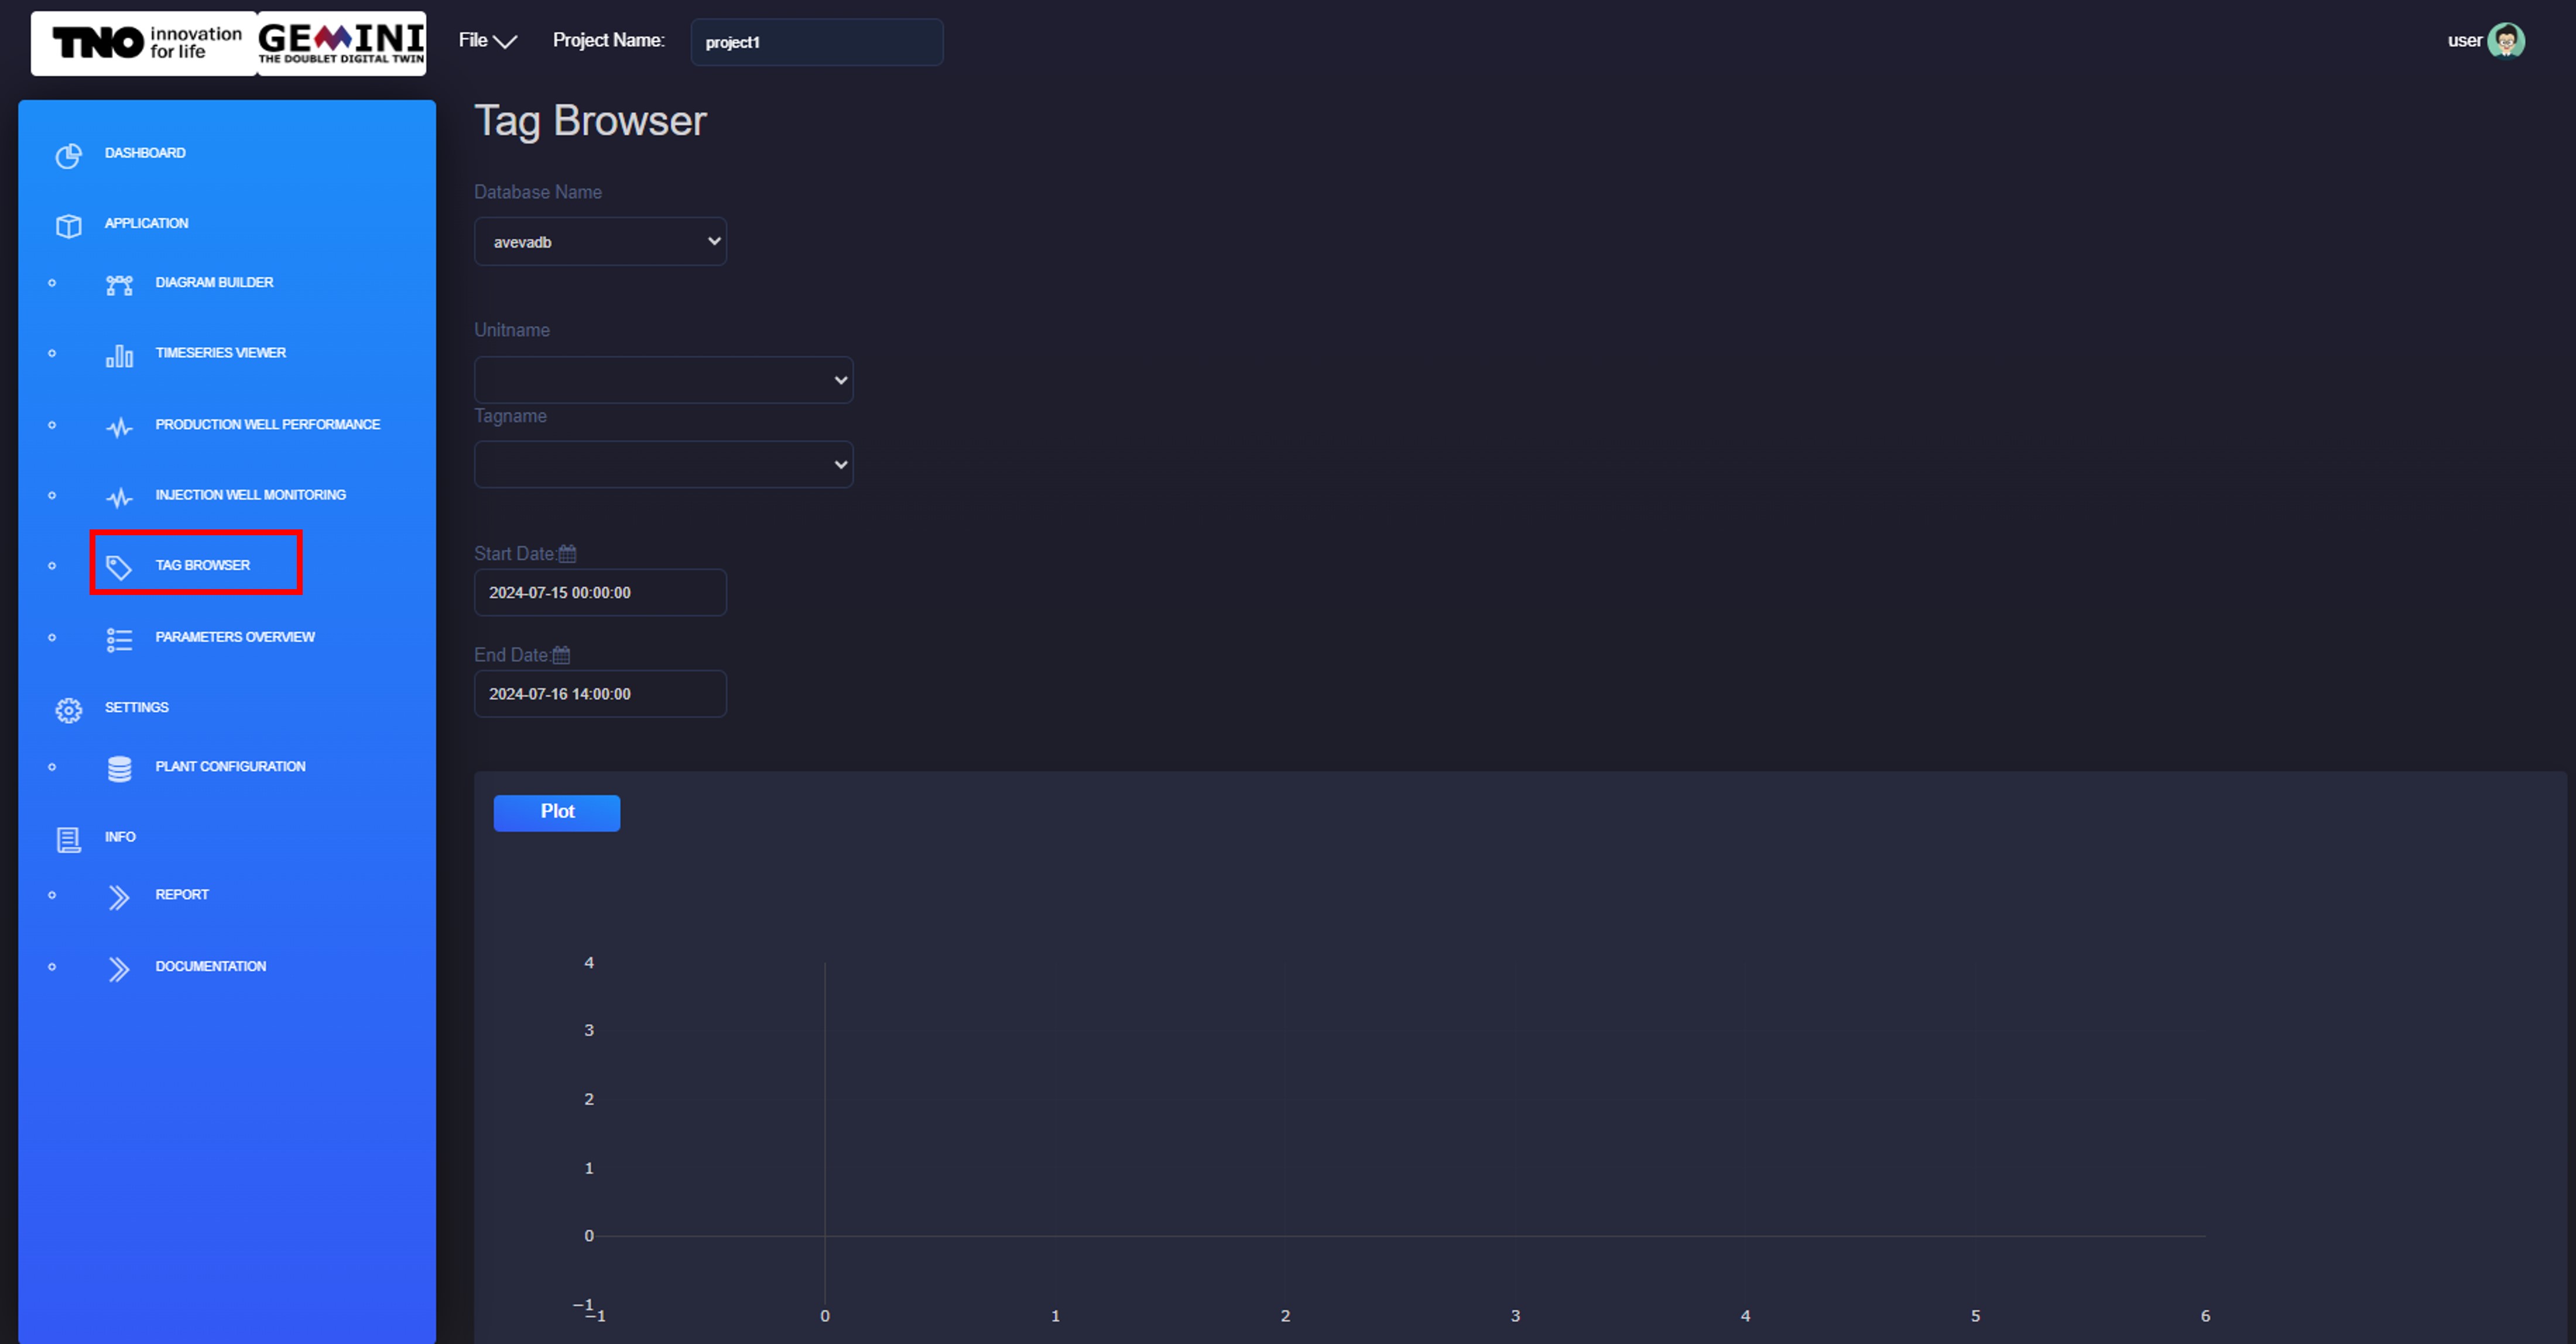Expand the Unitname dropdown
This screenshot has height=1344, width=2576.
[x=663, y=380]
